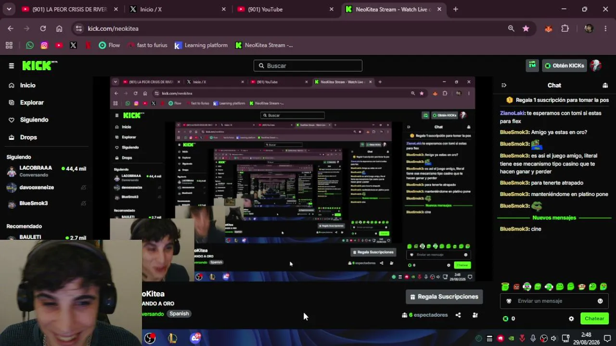Image resolution: width=616 pixels, height=346 pixels.
Task: Open the NeoKitea Stream bookmark
Action: pyautogui.click(x=264, y=45)
